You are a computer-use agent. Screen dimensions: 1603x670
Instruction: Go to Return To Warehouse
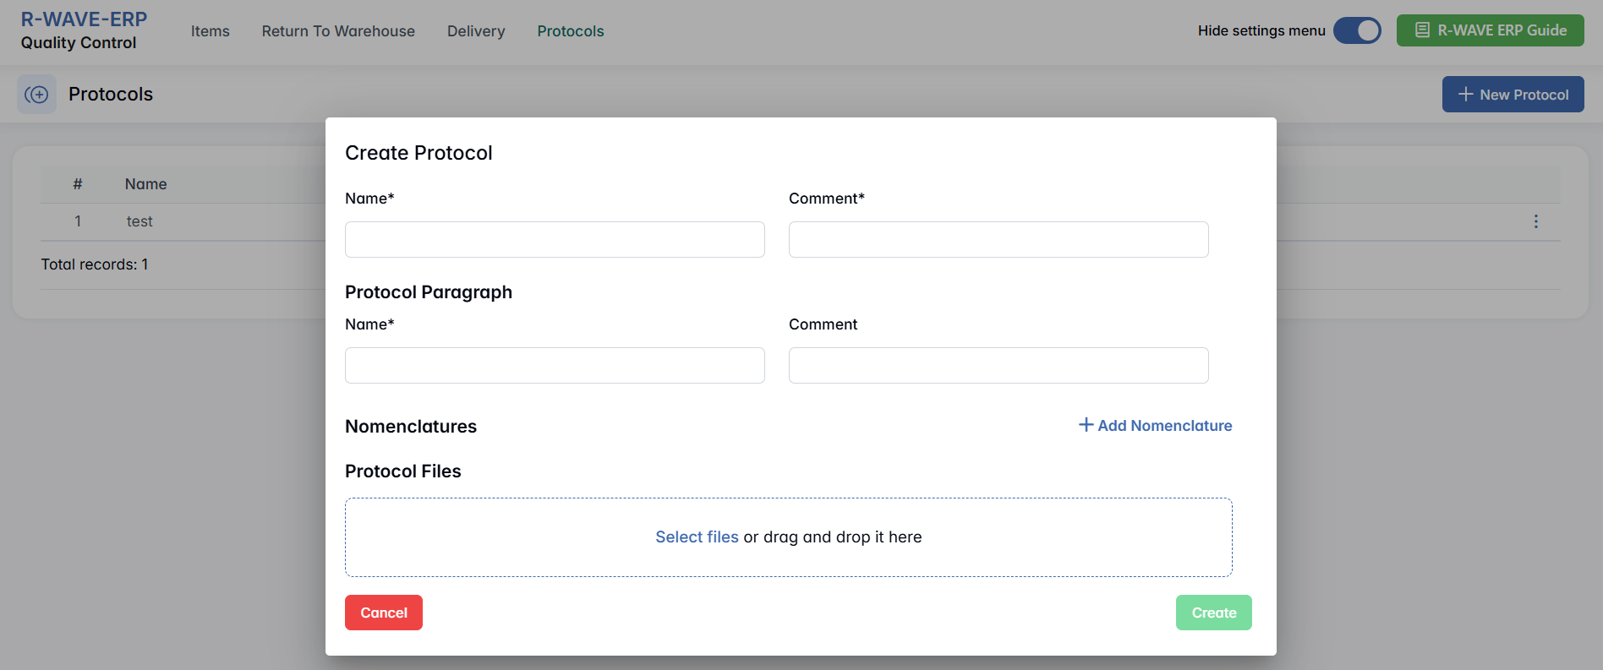[x=338, y=31]
